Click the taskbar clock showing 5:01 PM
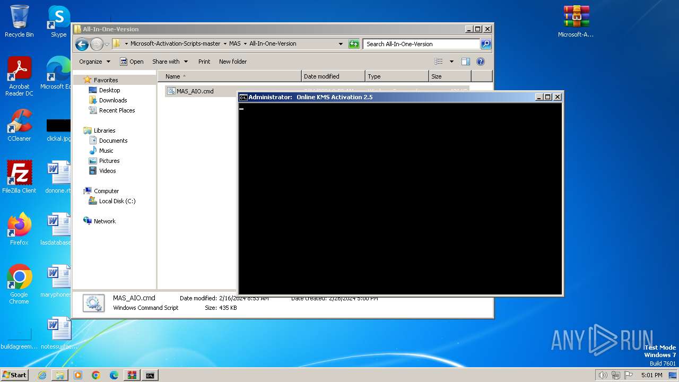Screen dimensions: 679x382 pos(651,375)
